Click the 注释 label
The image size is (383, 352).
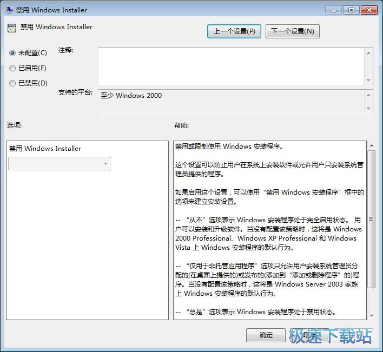click(65, 50)
